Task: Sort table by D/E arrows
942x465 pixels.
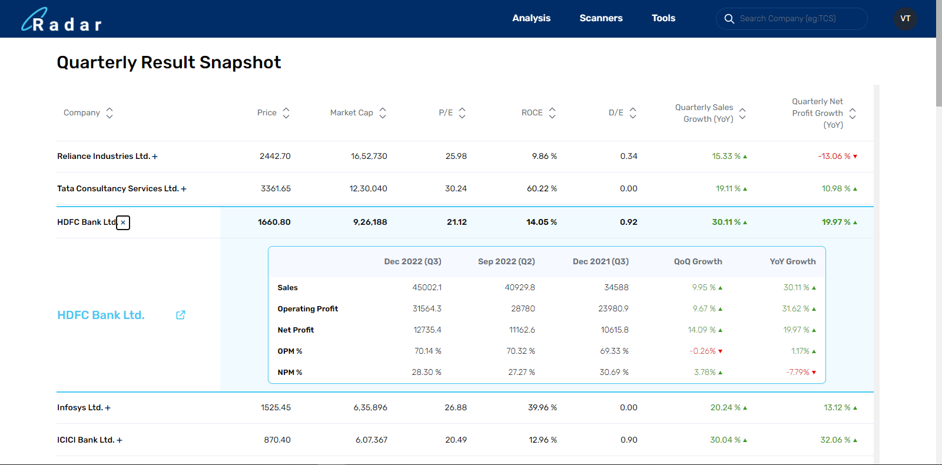Action: [x=633, y=113]
